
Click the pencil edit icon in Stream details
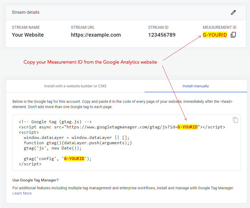[x=233, y=12]
